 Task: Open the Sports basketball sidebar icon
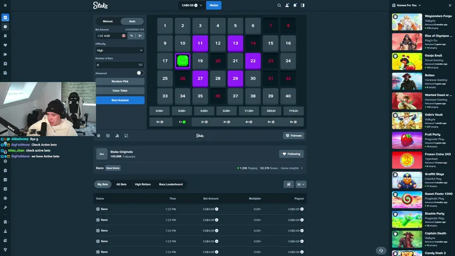tap(5, 27)
